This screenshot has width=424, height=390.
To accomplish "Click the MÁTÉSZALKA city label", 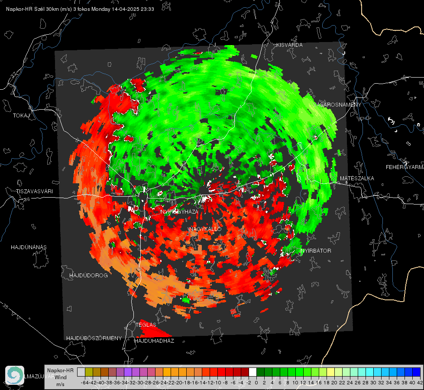I will click(x=357, y=179).
